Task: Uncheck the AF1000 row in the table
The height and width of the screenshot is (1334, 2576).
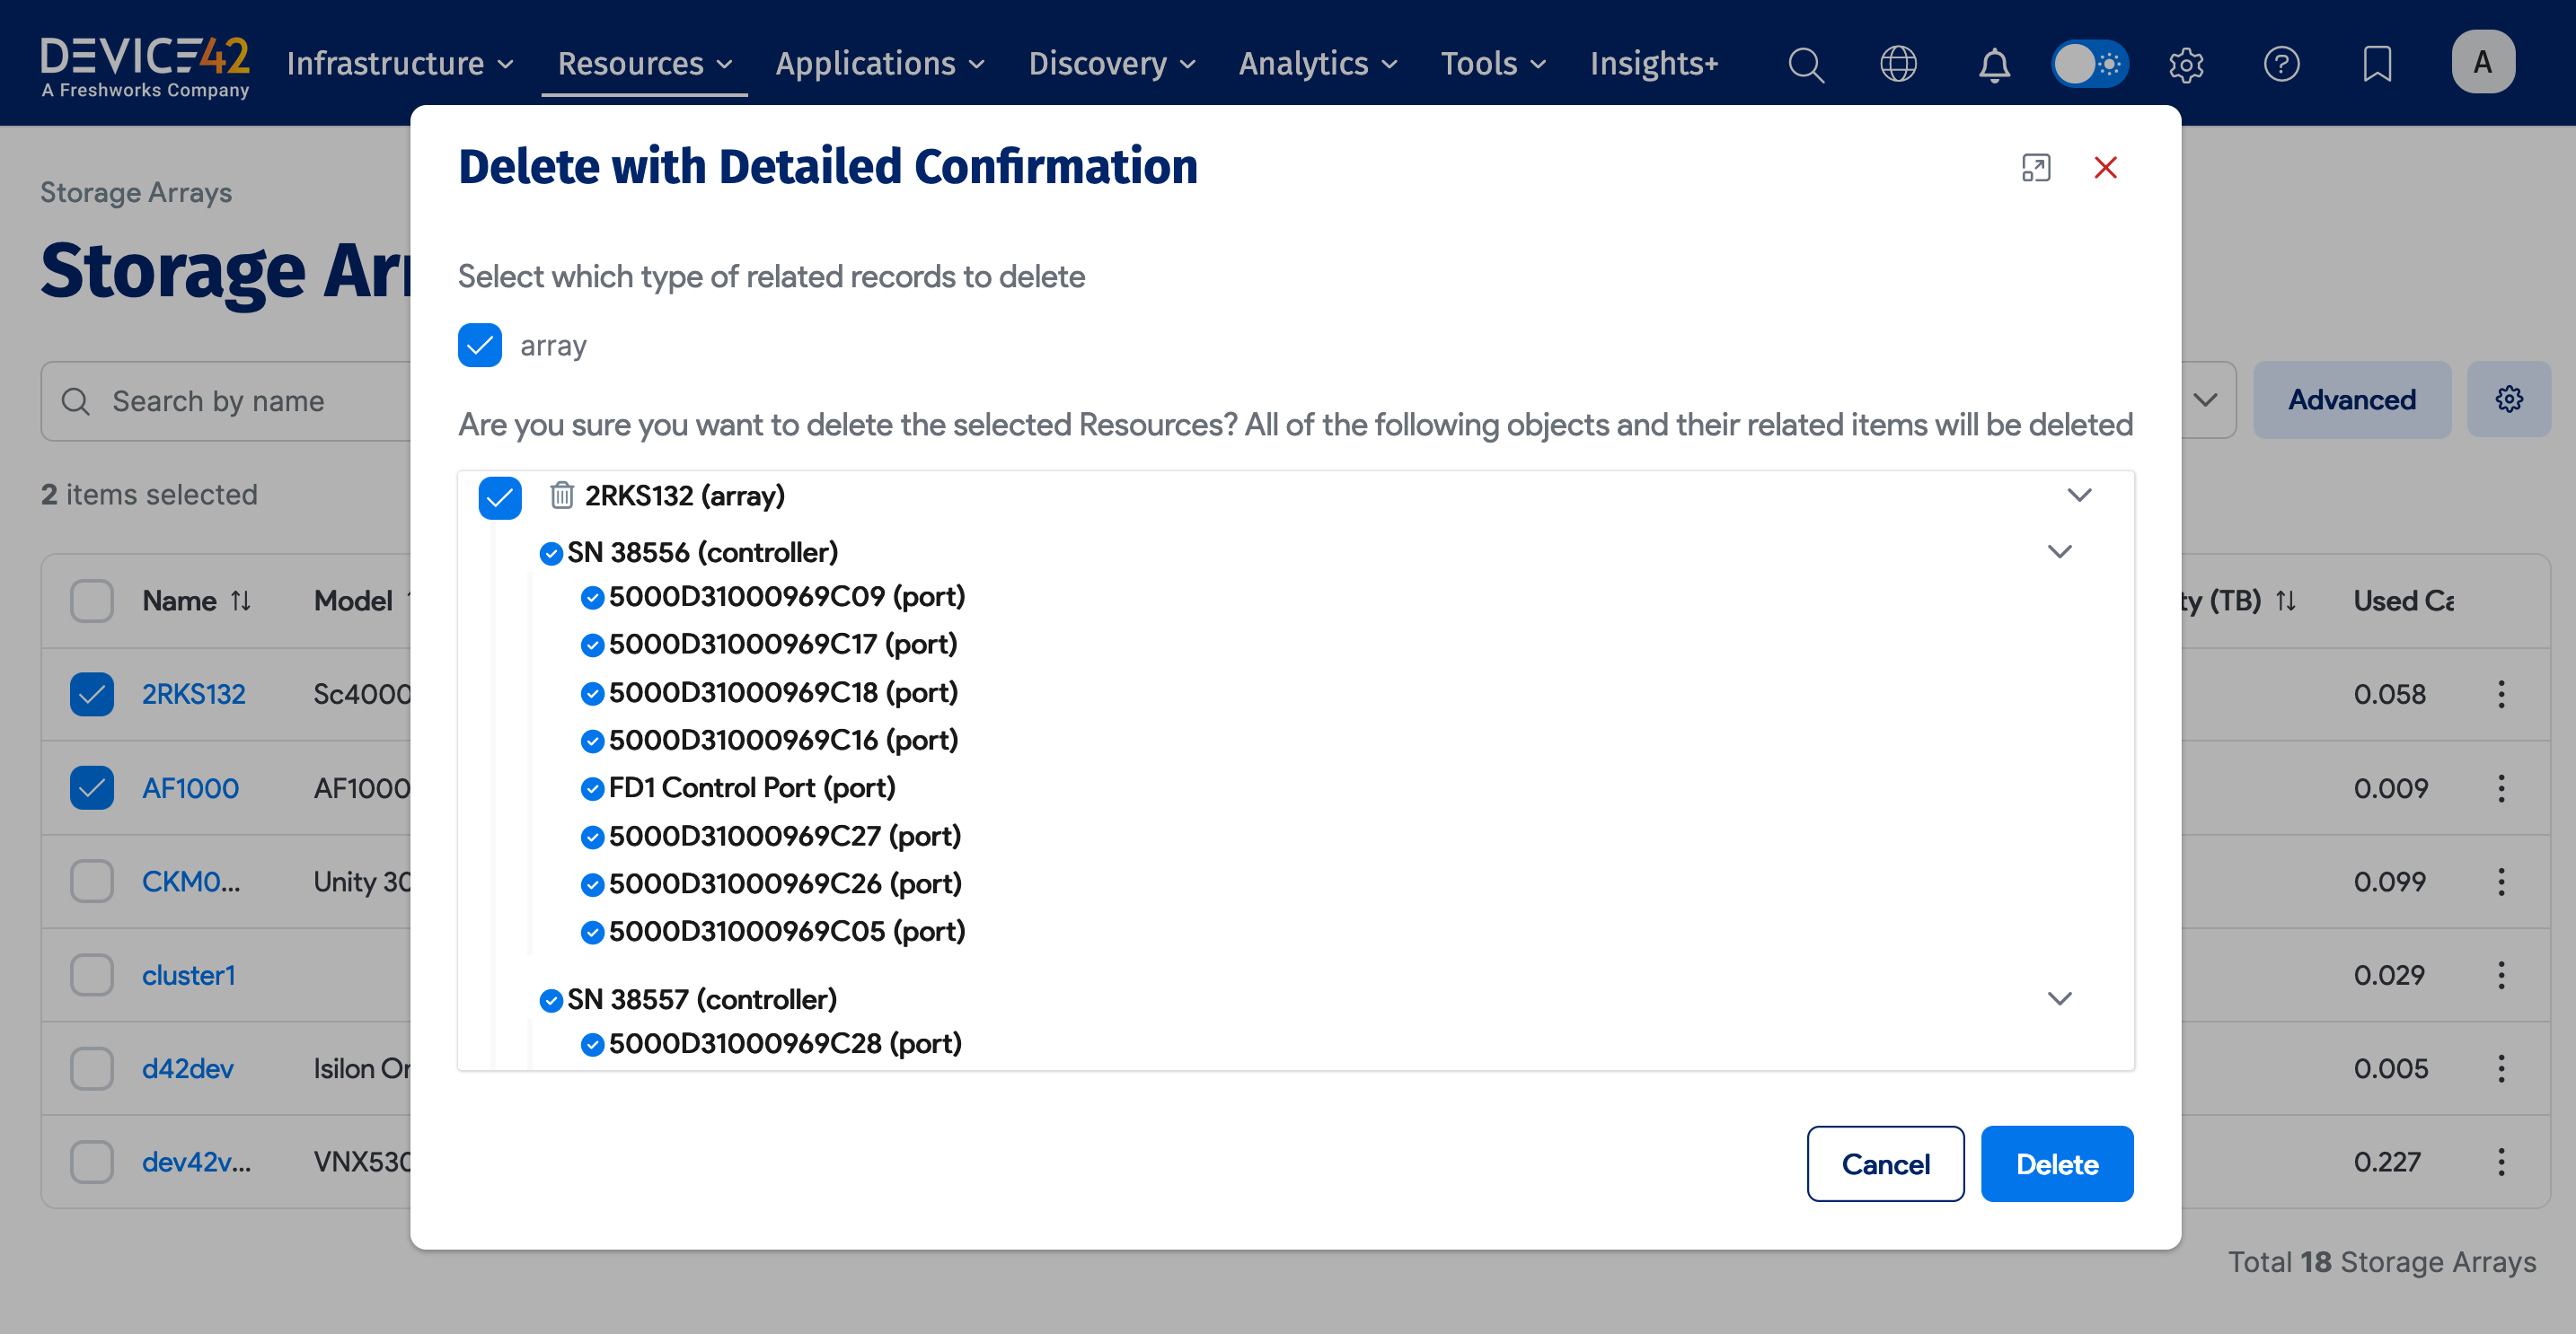Action: (91, 787)
